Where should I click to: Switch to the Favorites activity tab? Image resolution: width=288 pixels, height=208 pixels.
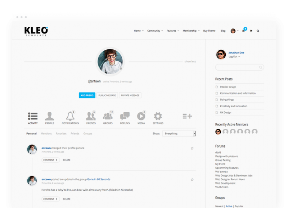[x=61, y=134]
